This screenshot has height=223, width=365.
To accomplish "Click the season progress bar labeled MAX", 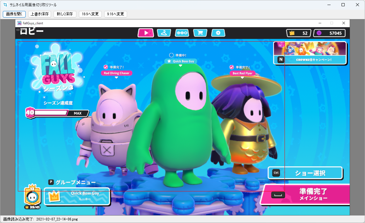I will click(57, 113).
